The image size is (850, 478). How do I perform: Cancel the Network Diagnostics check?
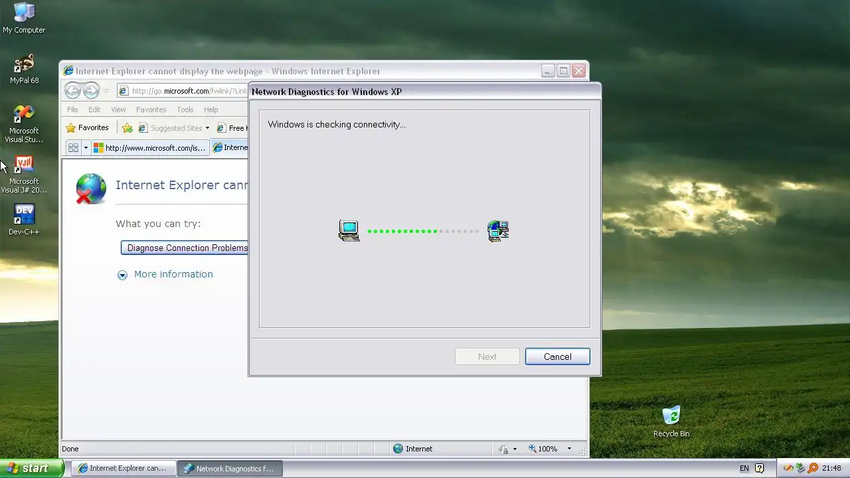(x=557, y=357)
